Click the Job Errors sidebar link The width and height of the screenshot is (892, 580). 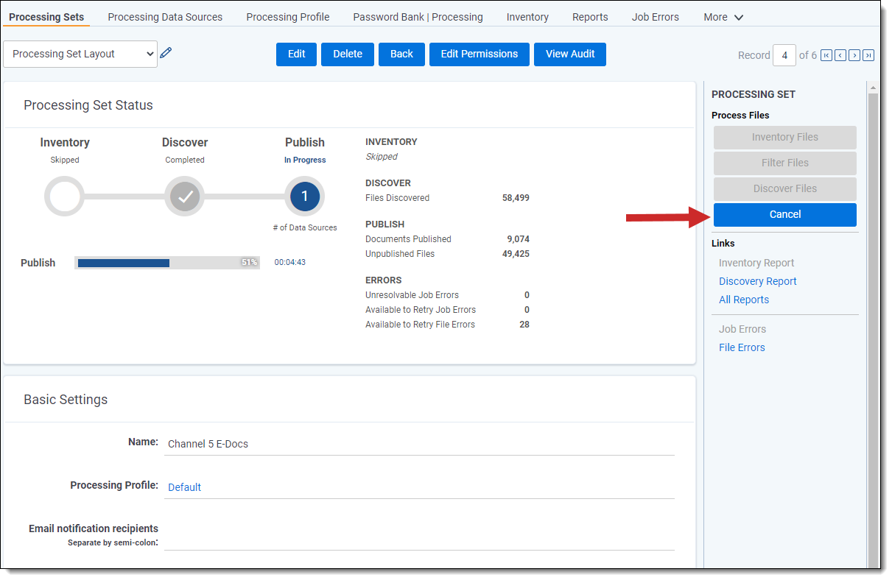pos(742,329)
